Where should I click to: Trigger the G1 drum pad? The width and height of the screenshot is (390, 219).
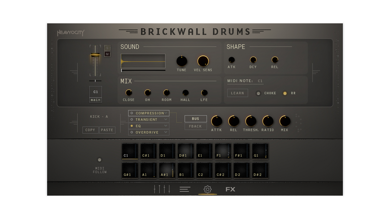coord(260,151)
